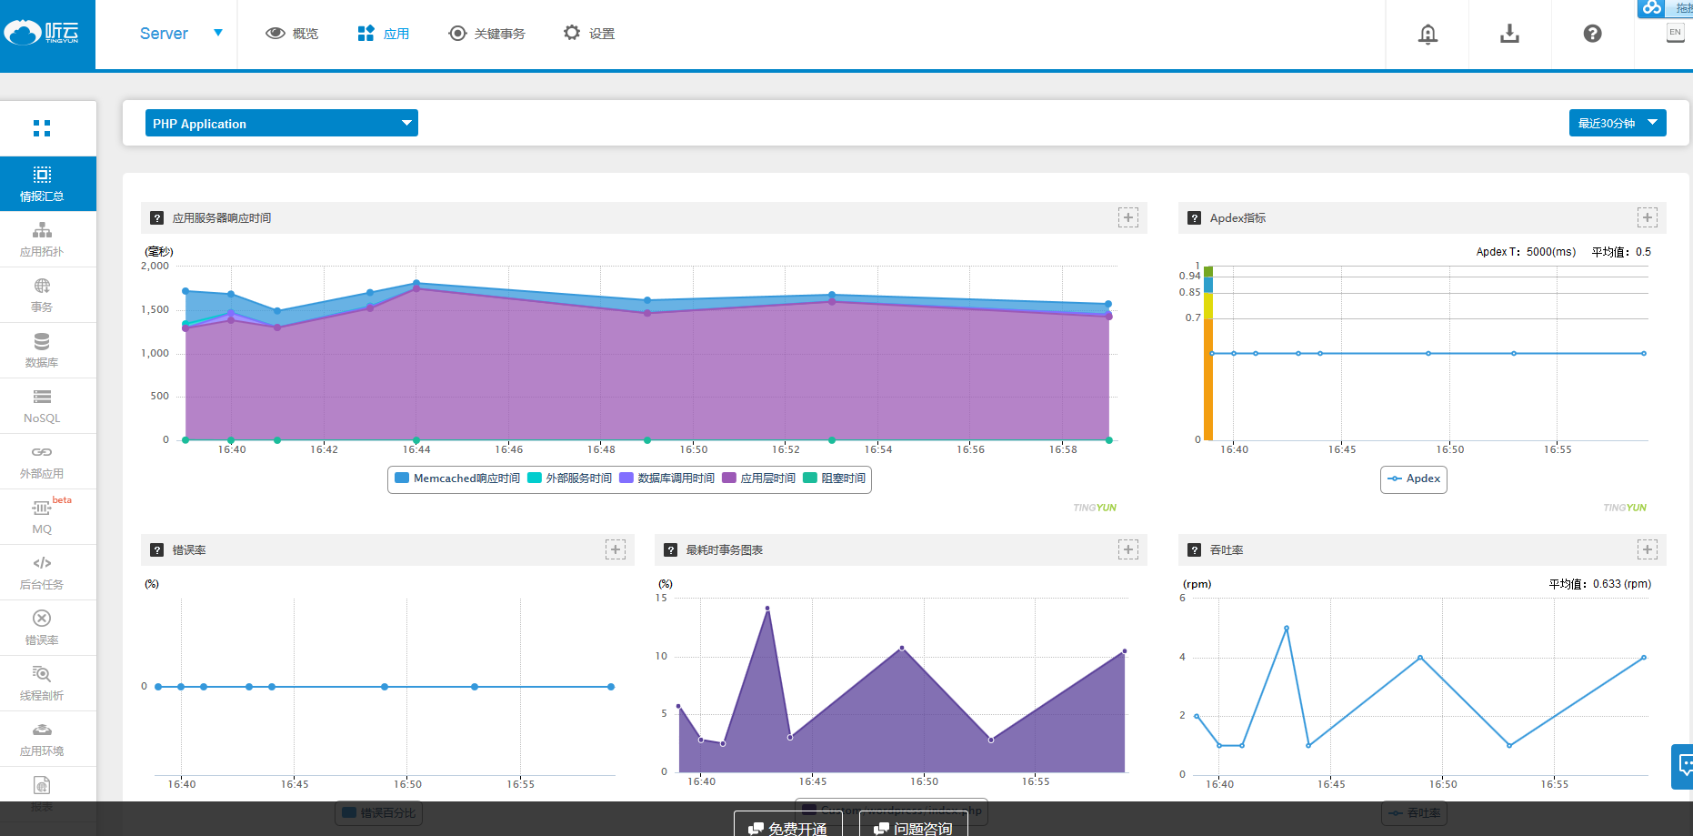Open the 应用拓扑 sidebar panel
Viewport: 1693px width, 836px height.
[x=41, y=239]
